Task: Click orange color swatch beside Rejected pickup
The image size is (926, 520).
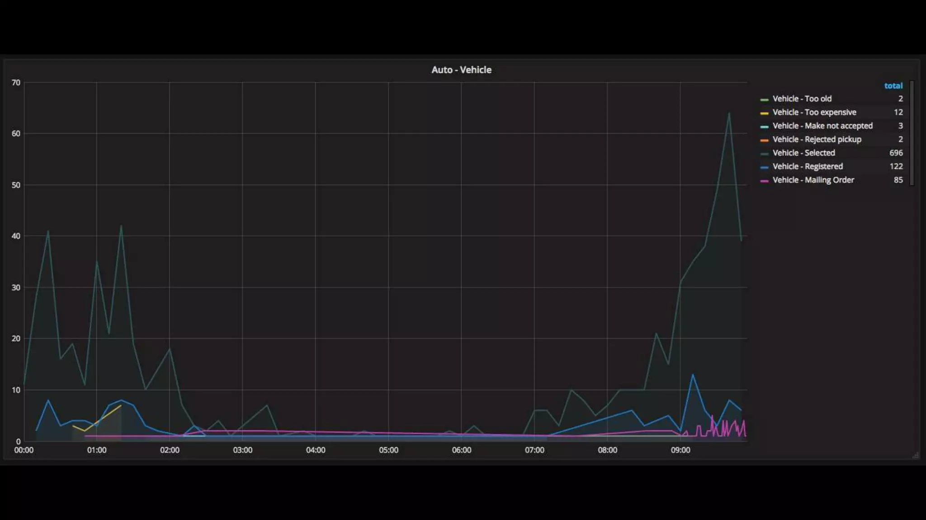Action: tap(764, 140)
